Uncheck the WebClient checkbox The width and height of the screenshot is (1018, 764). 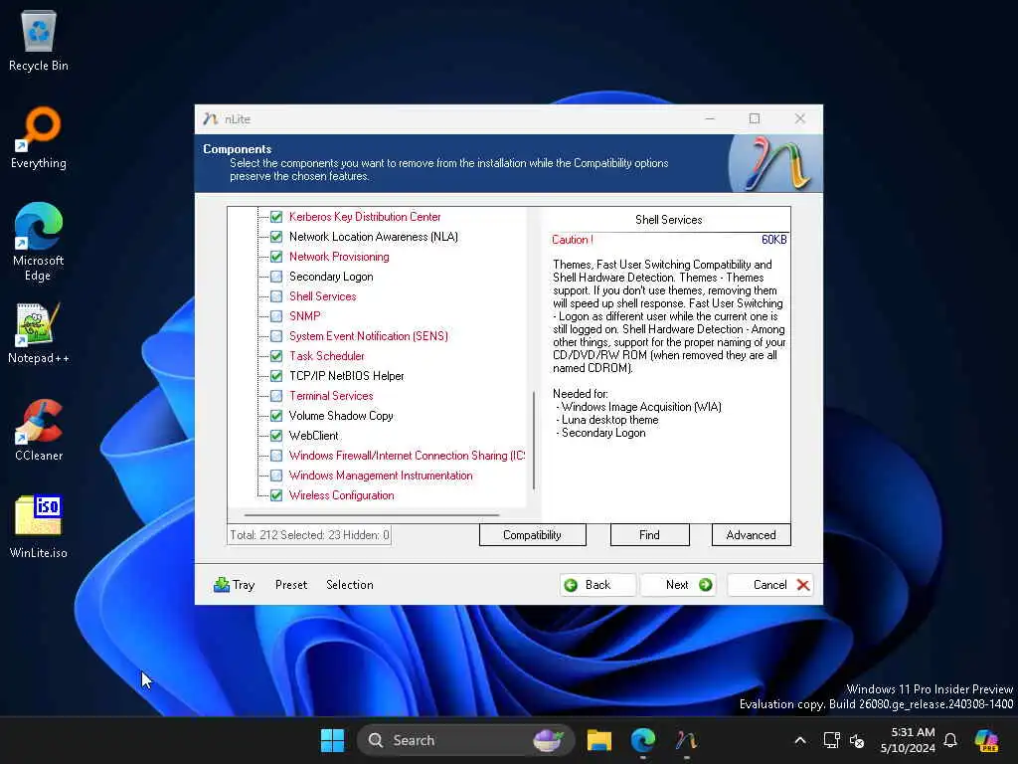[276, 436]
